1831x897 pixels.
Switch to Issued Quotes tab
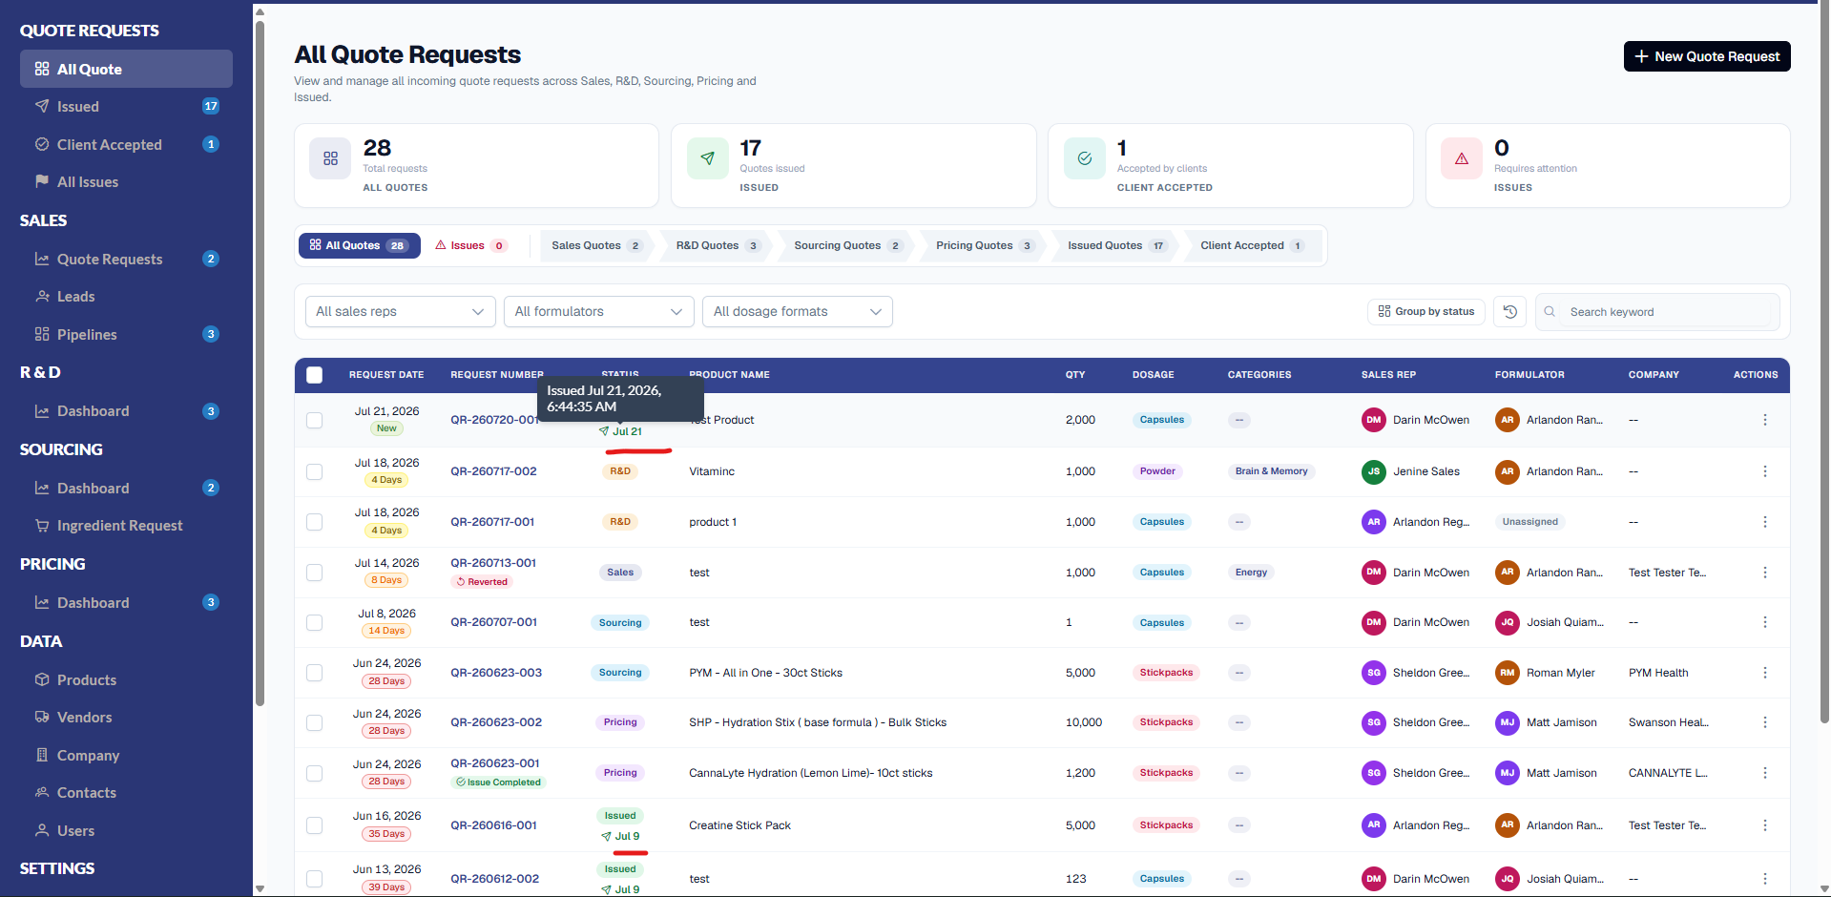(x=1116, y=245)
